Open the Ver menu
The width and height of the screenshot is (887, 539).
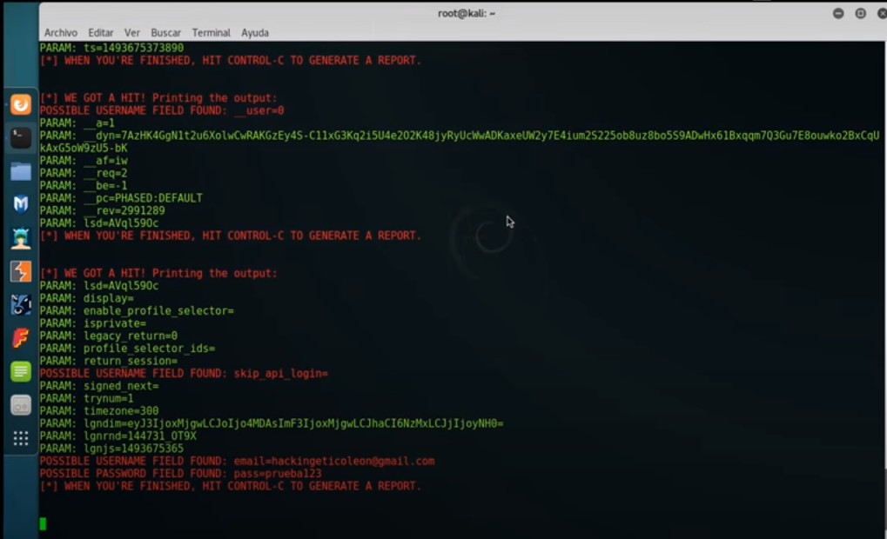[x=131, y=33]
